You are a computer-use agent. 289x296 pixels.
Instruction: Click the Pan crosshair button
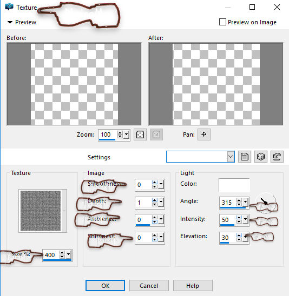coord(204,134)
